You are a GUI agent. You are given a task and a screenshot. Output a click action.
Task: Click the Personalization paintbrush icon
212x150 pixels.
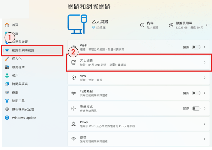coord(7,59)
